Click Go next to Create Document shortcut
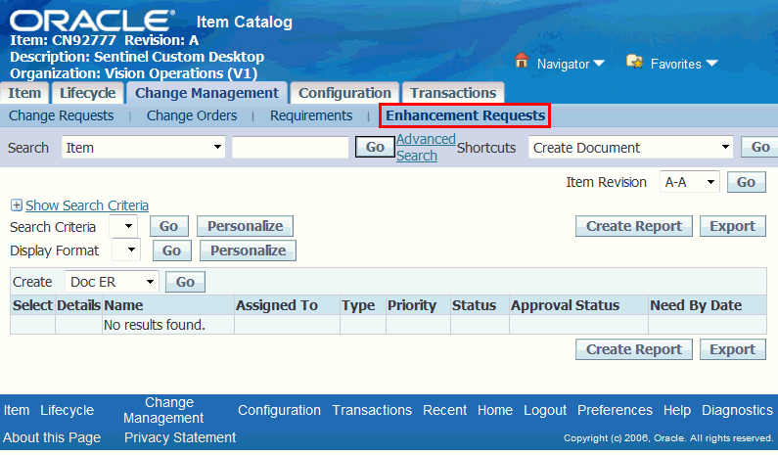Screen dimensions: 778x455 (759, 147)
